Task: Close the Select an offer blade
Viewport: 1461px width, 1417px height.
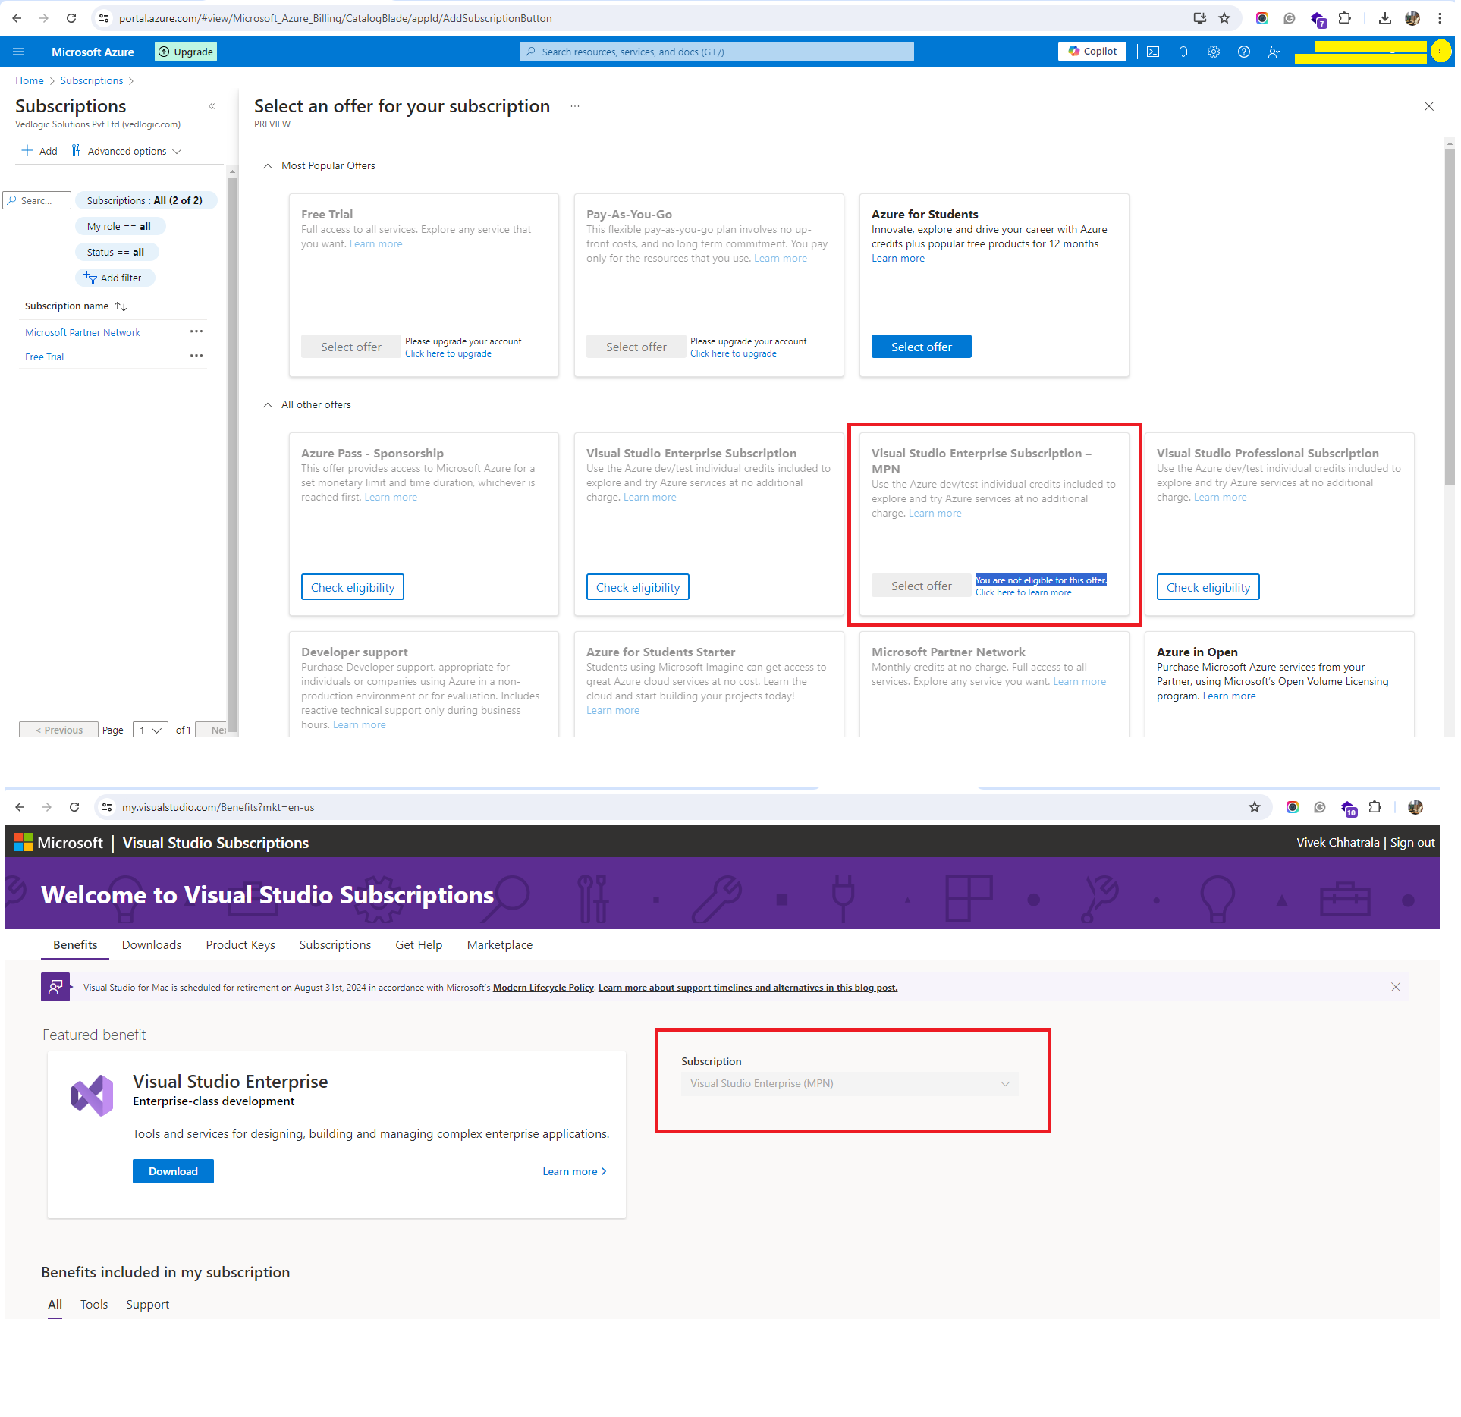Action: tap(1429, 106)
